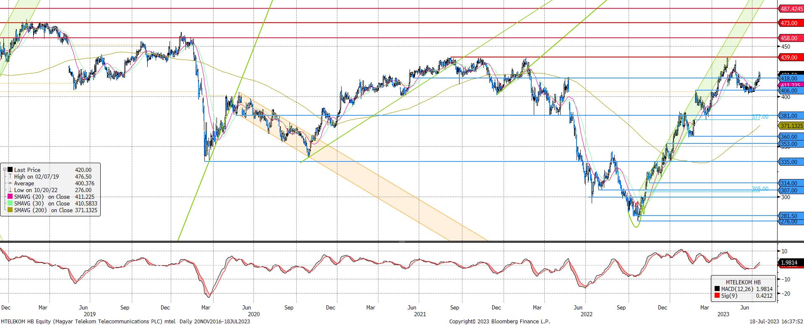804x325 pixels.
Task: Select the 473.00 red price level label
Action: 791,23
